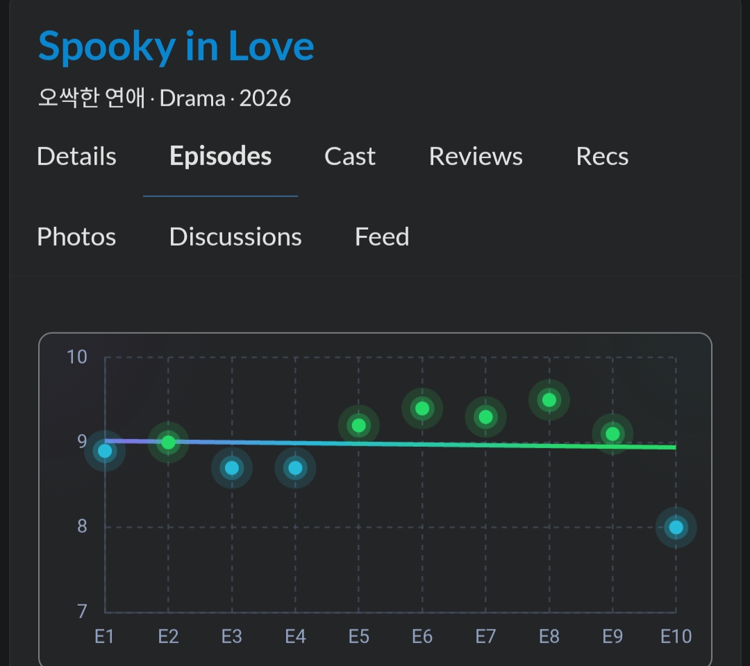Select the E9 rating data point
Viewport: 750px width, 666px height.
(612, 434)
